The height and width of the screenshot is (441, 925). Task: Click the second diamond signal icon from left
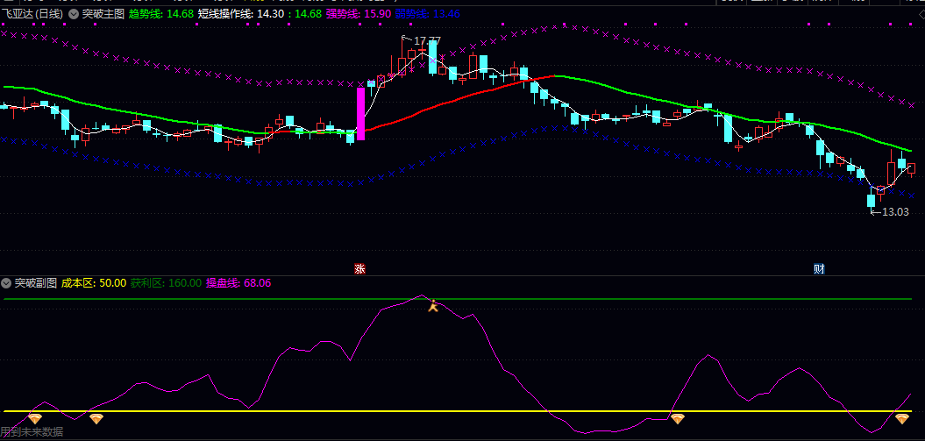96,418
